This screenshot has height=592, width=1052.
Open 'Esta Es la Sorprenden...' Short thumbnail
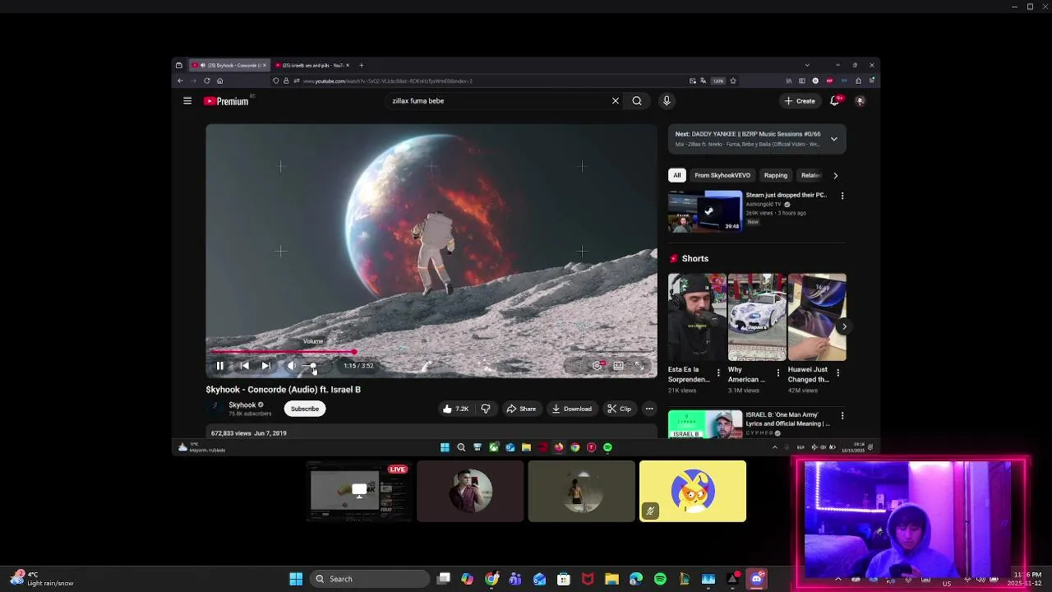pos(697,317)
